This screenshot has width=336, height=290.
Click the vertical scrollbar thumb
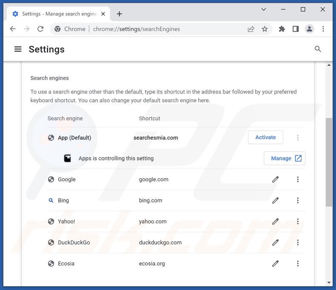click(x=329, y=162)
